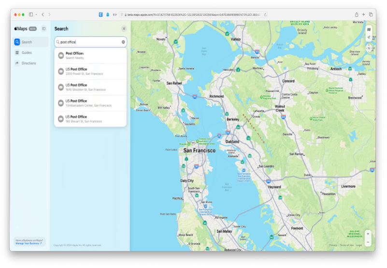Click the Richmond label on the map
Viewport: 387px width, 268px height.
click(x=216, y=96)
